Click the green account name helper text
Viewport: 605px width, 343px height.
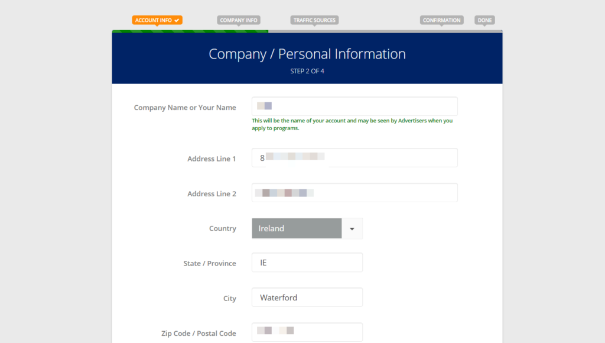click(x=352, y=124)
